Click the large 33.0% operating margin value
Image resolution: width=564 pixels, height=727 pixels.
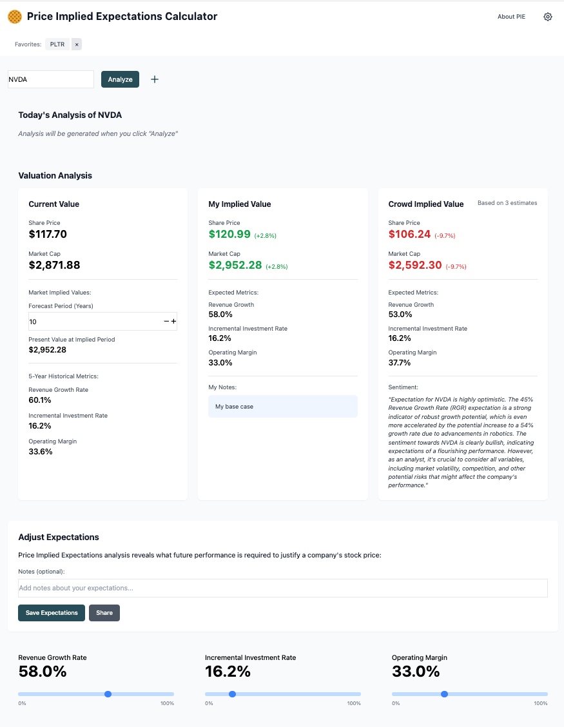tap(416, 672)
